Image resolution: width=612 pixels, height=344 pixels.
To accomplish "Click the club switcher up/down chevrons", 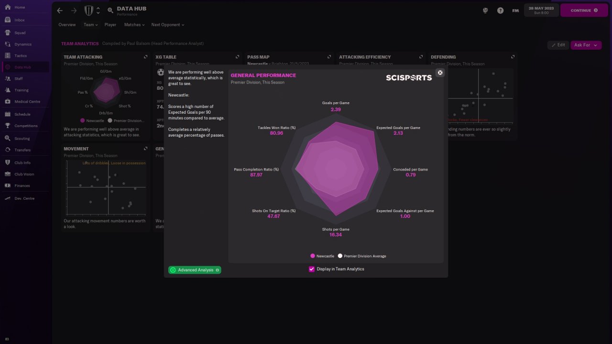I will (x=98, y=11).
